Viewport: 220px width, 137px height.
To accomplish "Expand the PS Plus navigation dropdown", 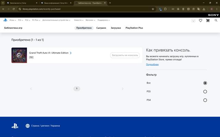I will point(36,20).
